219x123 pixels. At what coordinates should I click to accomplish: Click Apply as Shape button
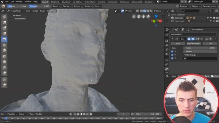(x=194, y=44)
